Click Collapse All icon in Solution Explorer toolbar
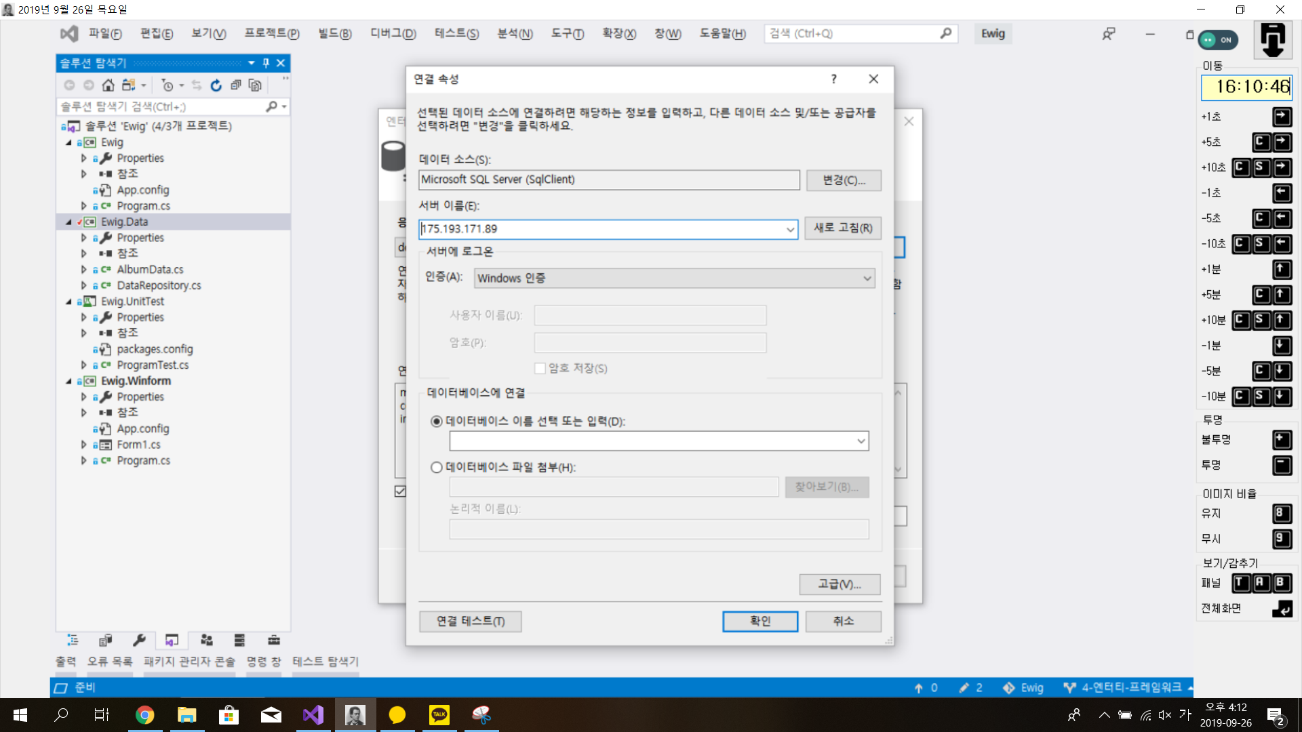The width and height of the screenshot is (1302, 732). pyautogui.click(x=235, y=85)
